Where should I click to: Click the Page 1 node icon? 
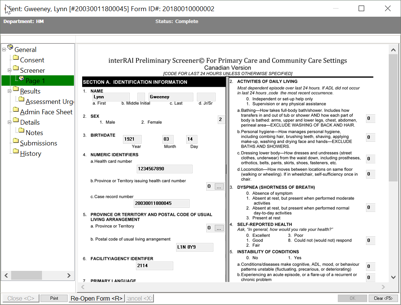coord(22,78)
